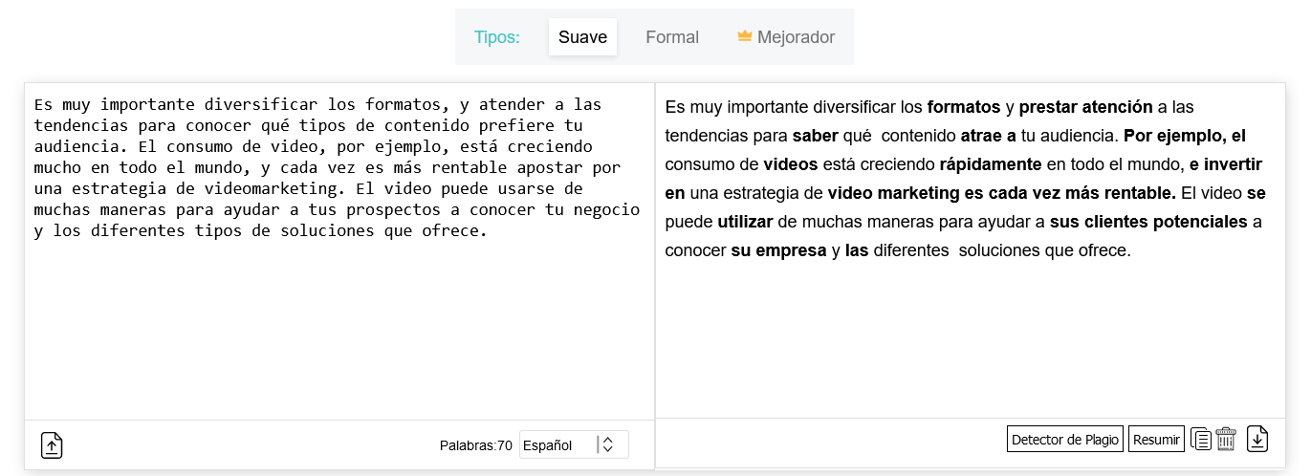
Task: Download the paraphrased result
Action: [x=1257, y=440]
